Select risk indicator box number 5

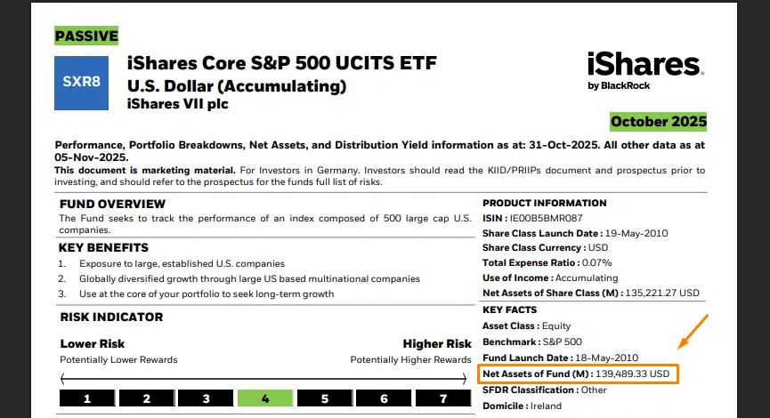(x=325, y=398)
